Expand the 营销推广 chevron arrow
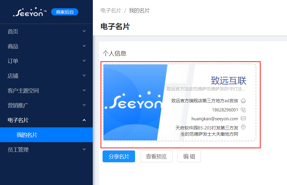This screenshot has height=185, width=287. pos(84,105)
